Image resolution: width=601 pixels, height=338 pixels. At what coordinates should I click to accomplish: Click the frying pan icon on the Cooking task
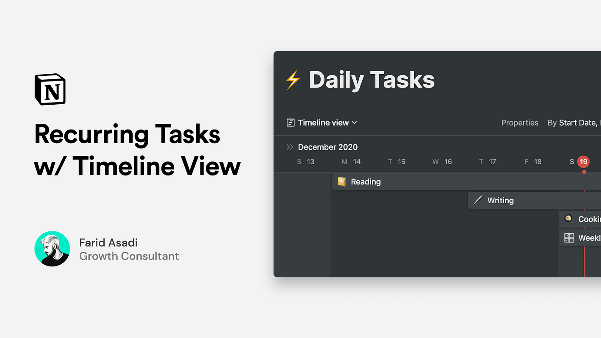pyautogui.click(x=568, y=219)
